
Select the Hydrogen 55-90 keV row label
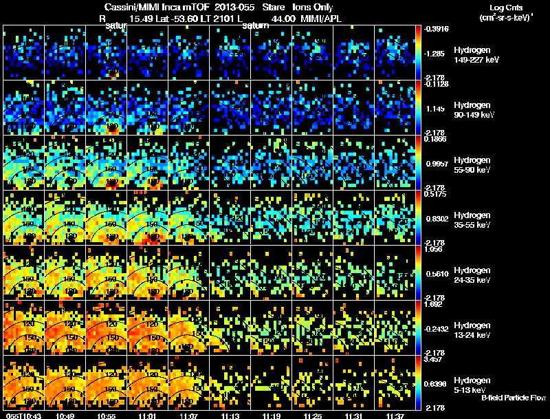point(472,165)
